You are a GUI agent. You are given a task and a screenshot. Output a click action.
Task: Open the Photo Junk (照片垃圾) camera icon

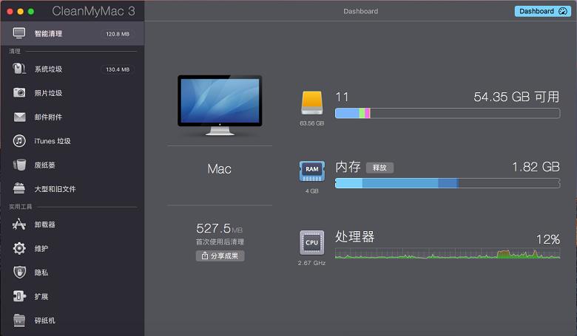click(19, 92)
